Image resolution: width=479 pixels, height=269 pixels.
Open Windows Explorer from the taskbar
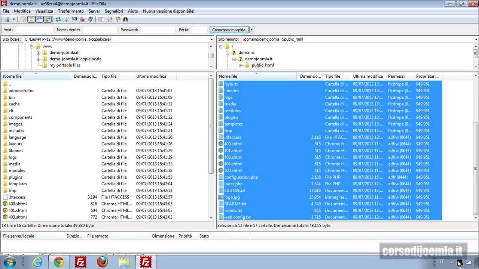[124, 262]
